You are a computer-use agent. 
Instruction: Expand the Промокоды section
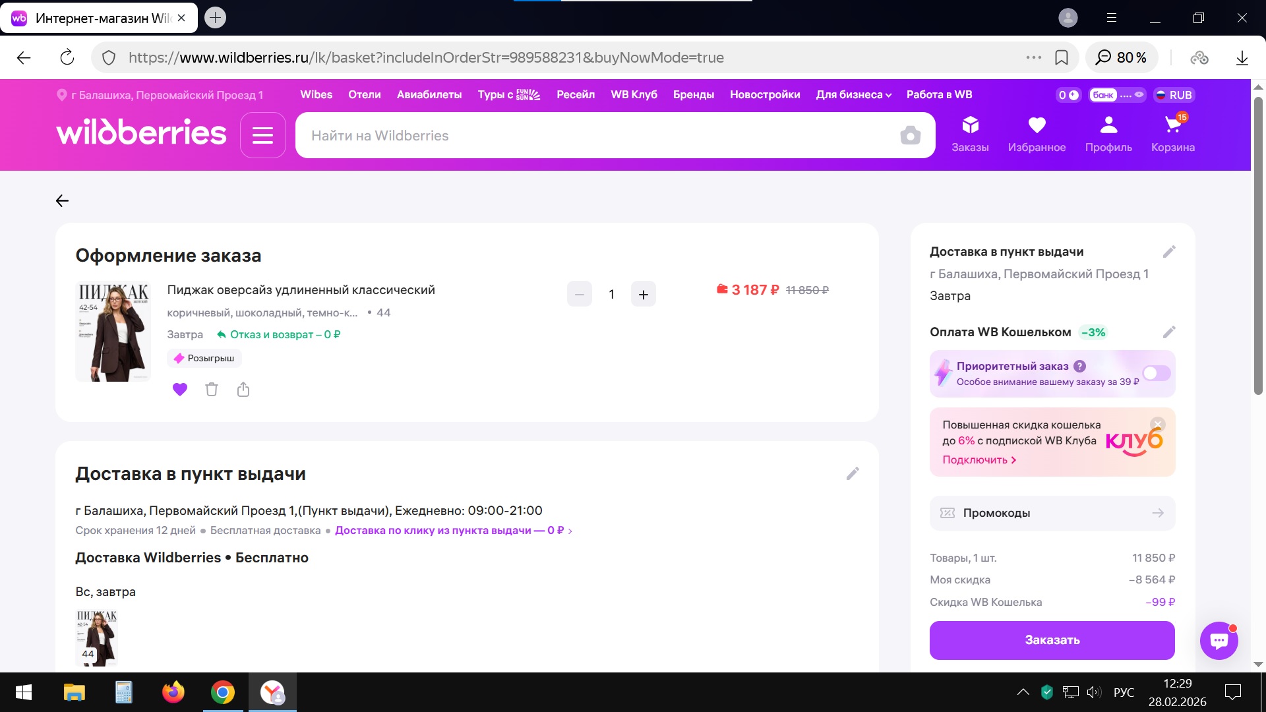pos(1052,513)
